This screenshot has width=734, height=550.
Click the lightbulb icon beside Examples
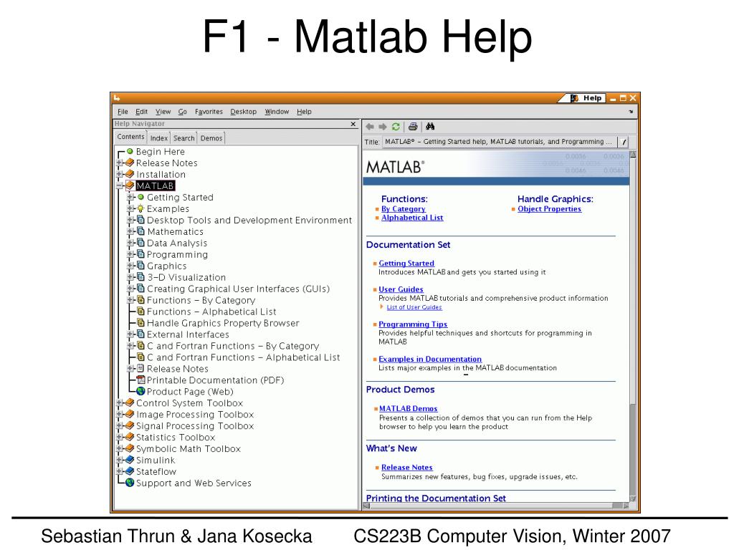pyautogui.click(x=140, y=208)
